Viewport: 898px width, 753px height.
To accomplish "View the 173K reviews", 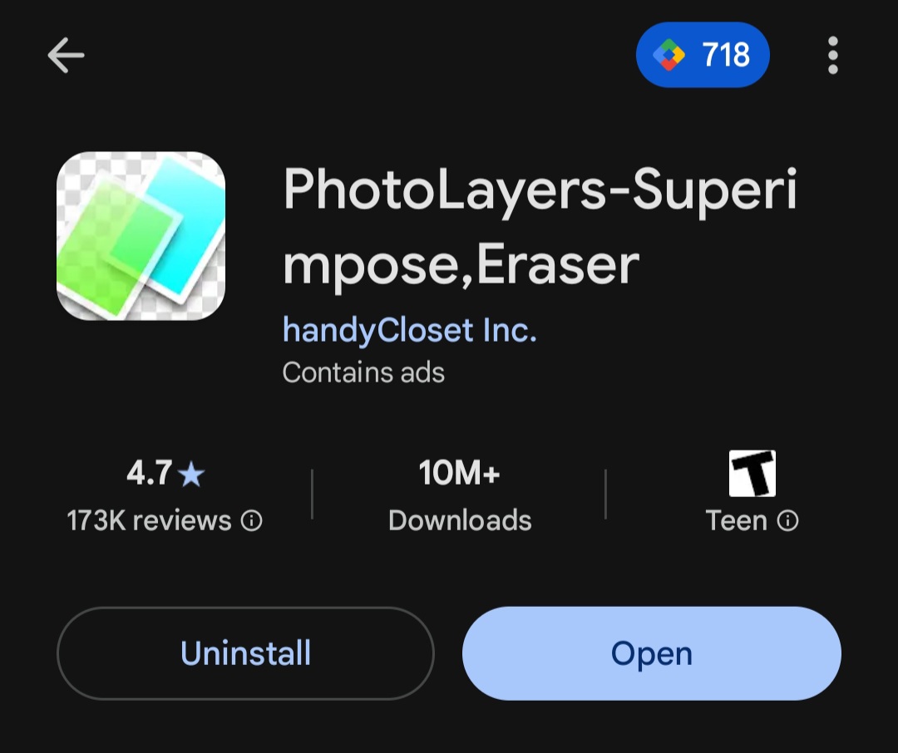I will (x=149, y=520).
